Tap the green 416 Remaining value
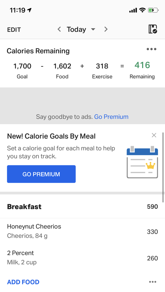This screenshot has height=292, width=165. pyautogui.click(x=142, y=65)
